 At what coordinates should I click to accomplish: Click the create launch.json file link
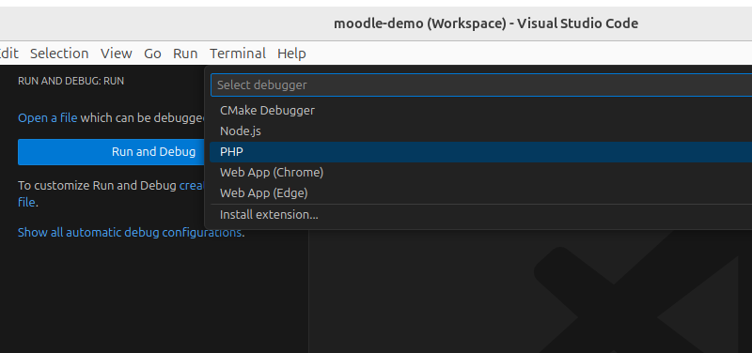tap(193, 186)
